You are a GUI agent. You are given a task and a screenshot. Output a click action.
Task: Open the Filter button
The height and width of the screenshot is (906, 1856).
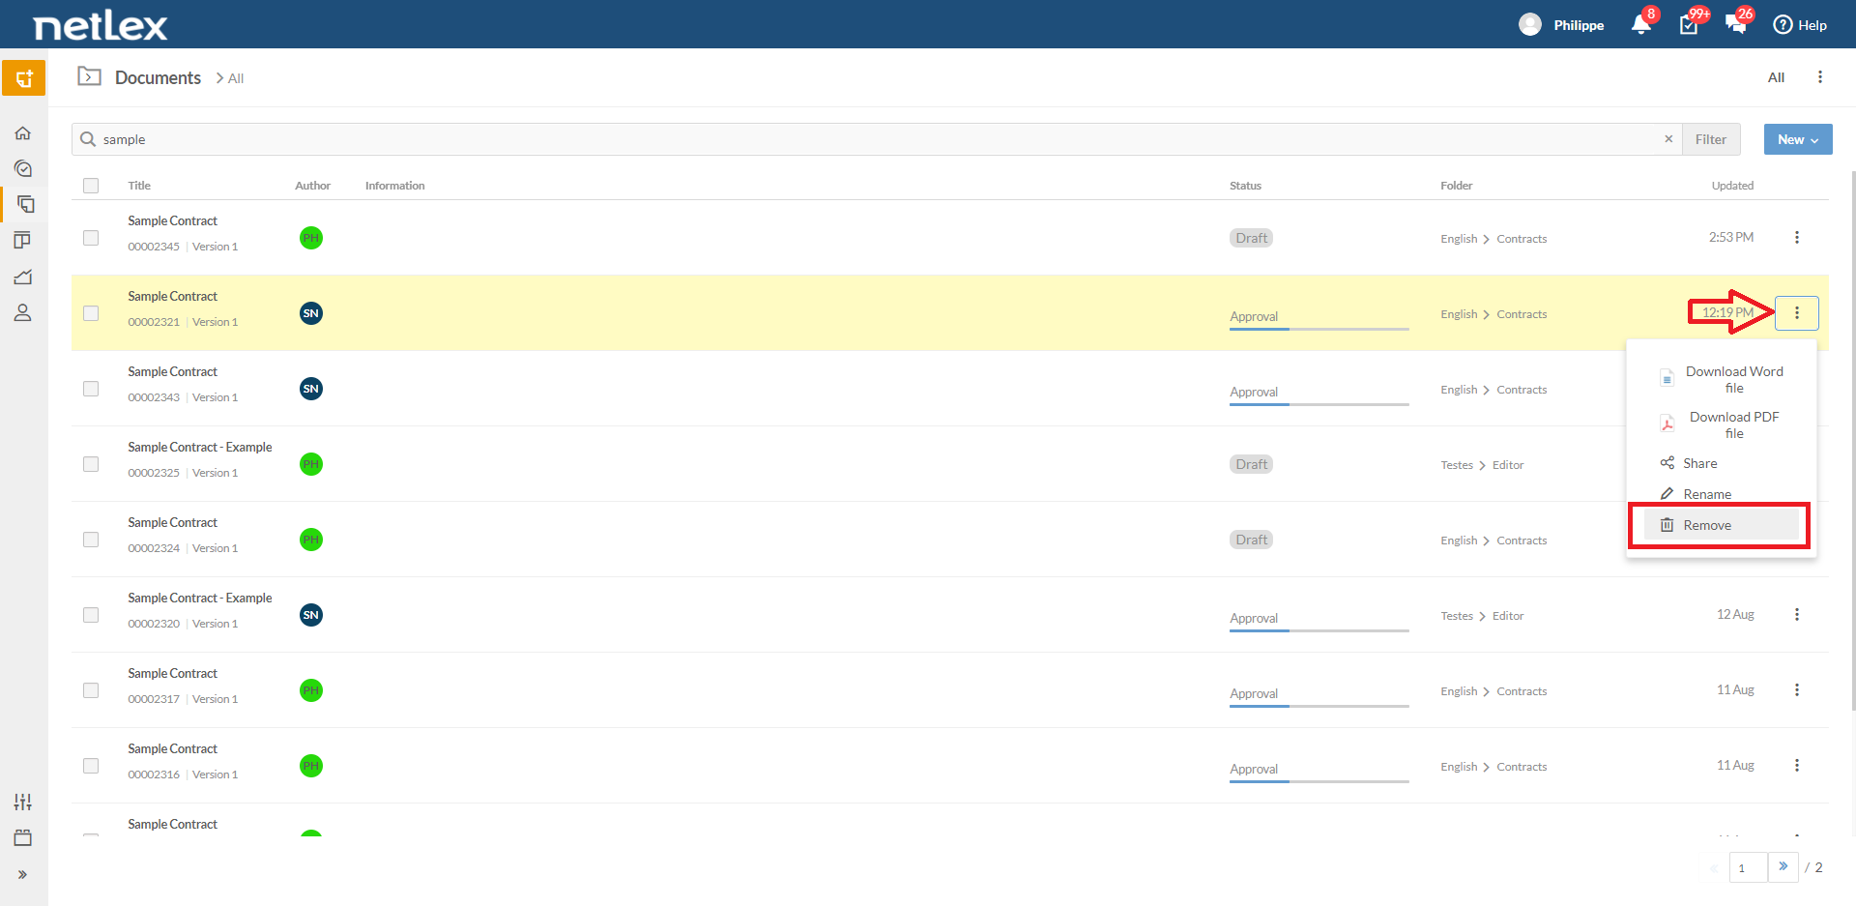pos(1711,139)
